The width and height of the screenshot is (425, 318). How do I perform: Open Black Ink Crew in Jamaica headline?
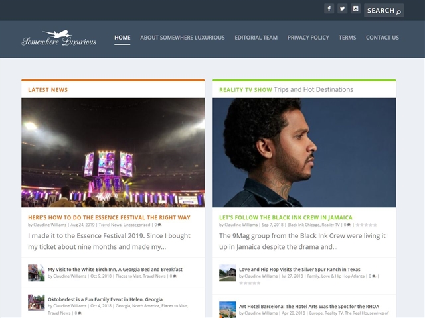(286, 217)
